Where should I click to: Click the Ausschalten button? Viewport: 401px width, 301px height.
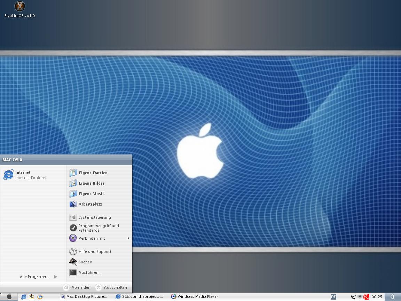[x=111, y=287]
